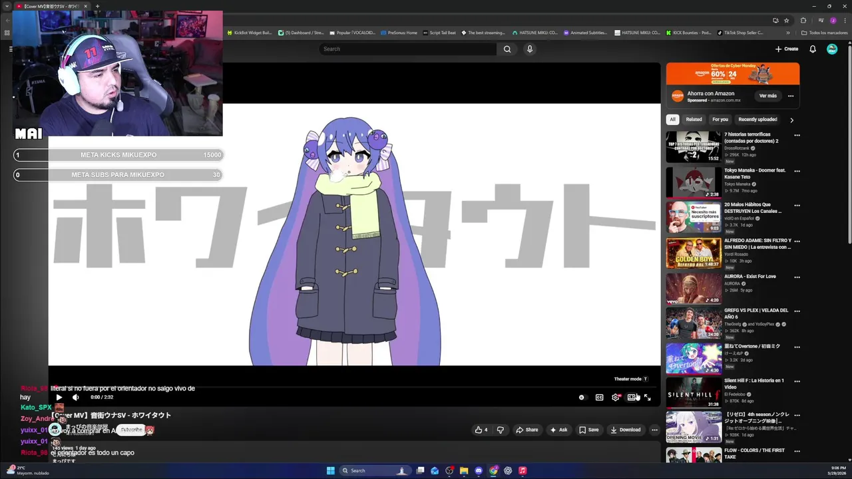This screenshot has height=479, width=852.
Task: Open more actions menu beside Download
Action: tap(654, 430)
